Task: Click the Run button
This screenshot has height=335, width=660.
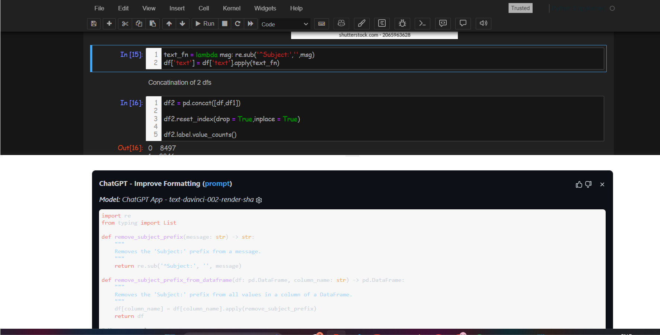Action: pyautogui.click(x=204, y=23)
